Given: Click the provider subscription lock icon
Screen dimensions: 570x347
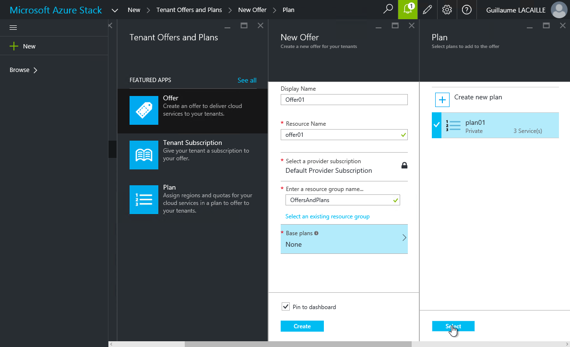Looking at the screenshot, I should [404, 166].
